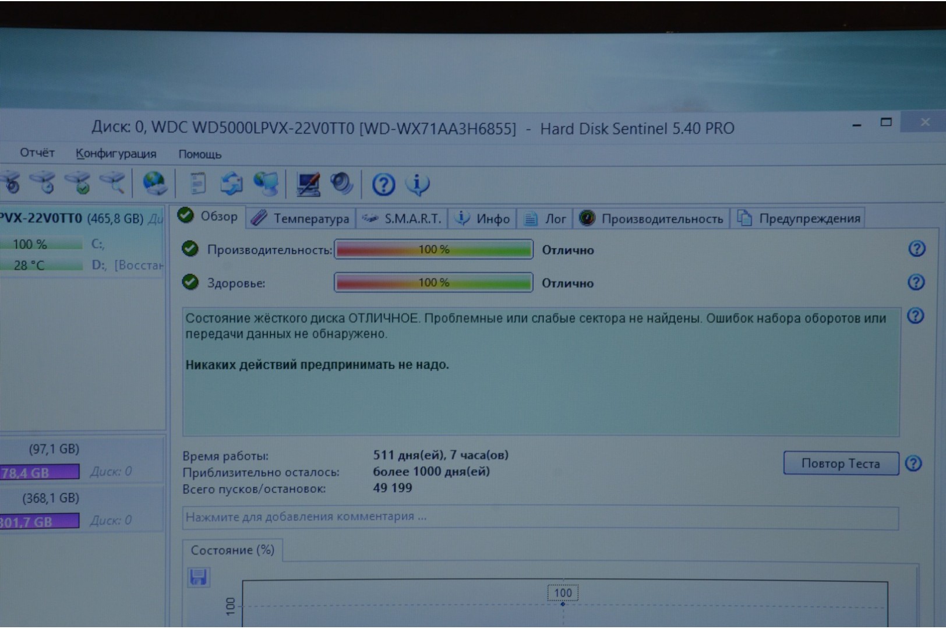Switch to the Инфо tab
Viewport: 946px width, 629px height.
tap(483, 218)
